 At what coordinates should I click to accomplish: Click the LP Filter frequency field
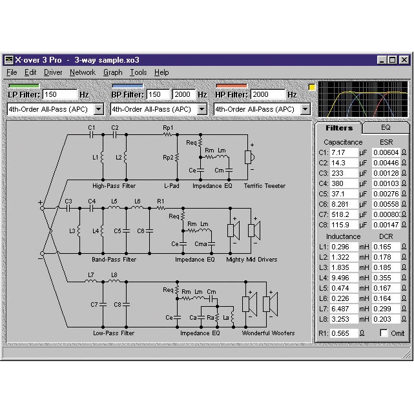[x=60, y=94]
